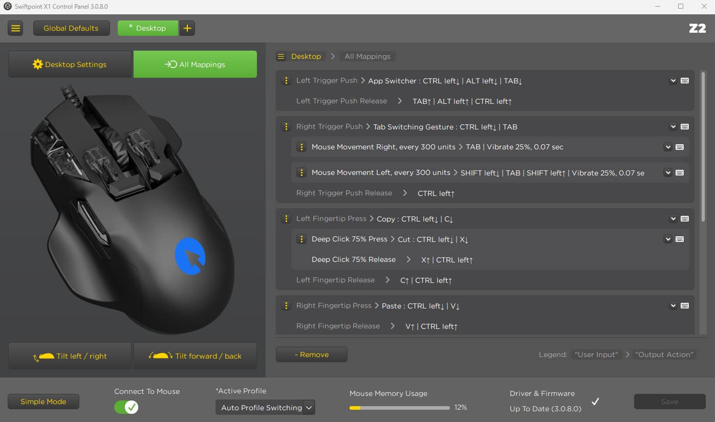Open Tilt forward / back settings
Image resolution: width=715 pixels, height=422 pixels.
click(195, 356)
